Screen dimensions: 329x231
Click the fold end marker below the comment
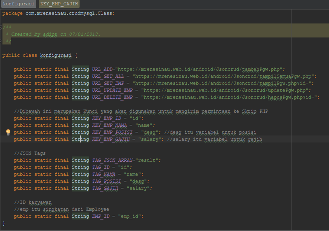coord(2,41)
